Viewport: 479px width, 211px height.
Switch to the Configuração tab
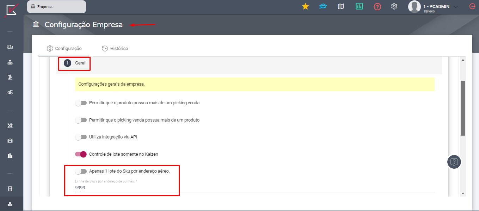[64, 49]
